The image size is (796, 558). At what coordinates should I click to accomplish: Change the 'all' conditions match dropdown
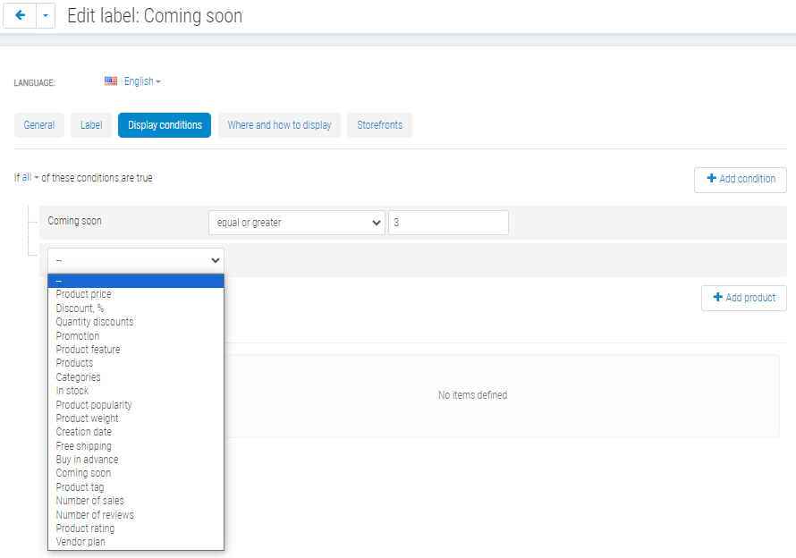[30, 177]
